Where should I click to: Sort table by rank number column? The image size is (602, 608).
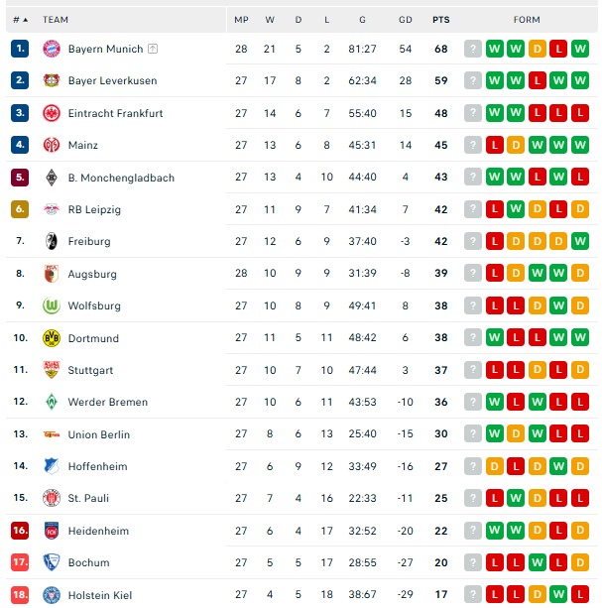20,20
